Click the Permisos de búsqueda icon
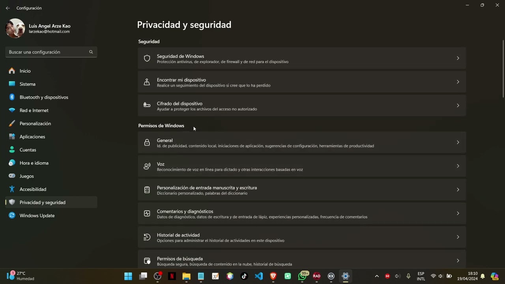 (x=147, y=261)
